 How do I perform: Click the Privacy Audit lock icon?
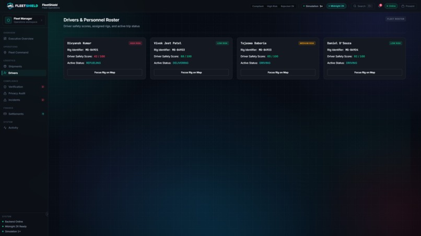pos(5,93)
